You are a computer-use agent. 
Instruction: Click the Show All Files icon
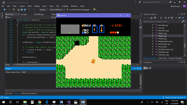[172, 18]
